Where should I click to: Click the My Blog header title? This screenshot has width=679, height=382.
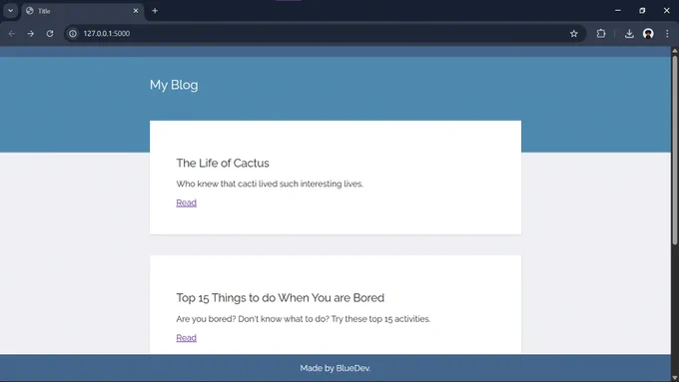click(174, 85)
